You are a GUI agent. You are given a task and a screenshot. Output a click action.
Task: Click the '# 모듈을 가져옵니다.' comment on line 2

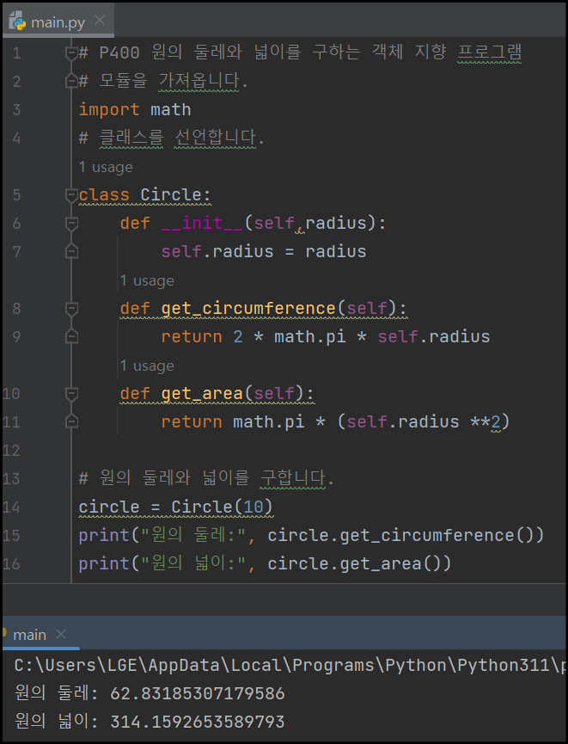(163, 81)
